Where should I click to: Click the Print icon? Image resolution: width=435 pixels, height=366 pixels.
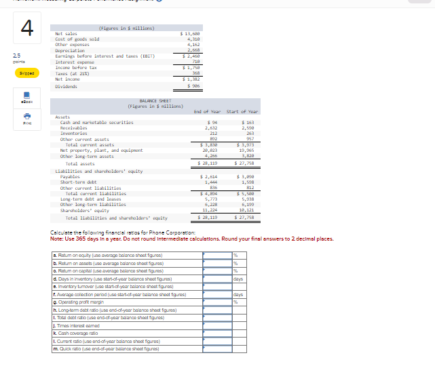(x=27, y=119)
